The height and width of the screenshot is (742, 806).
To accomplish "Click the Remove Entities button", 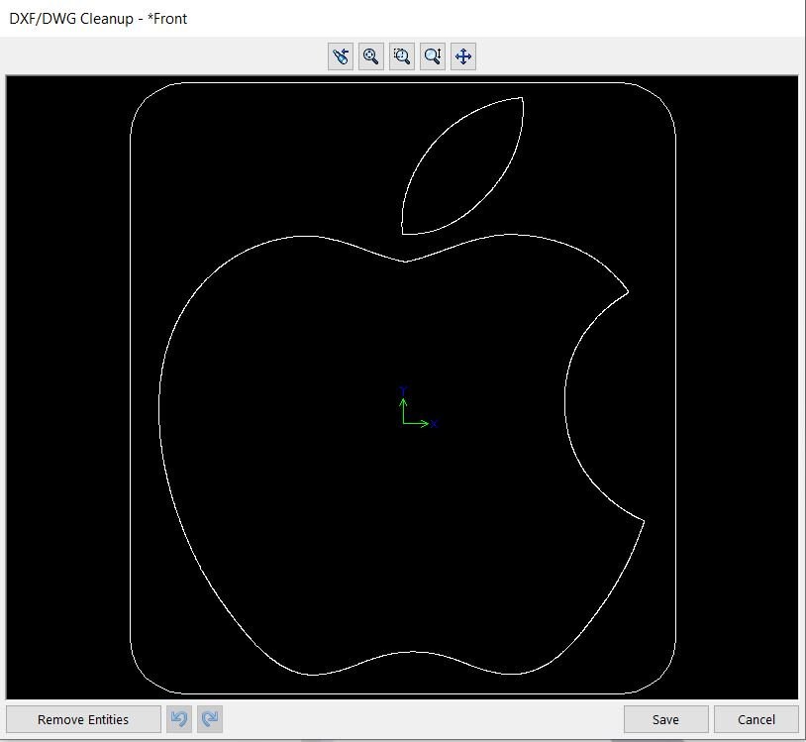I will pyautogui.click(x=83, y=719).
